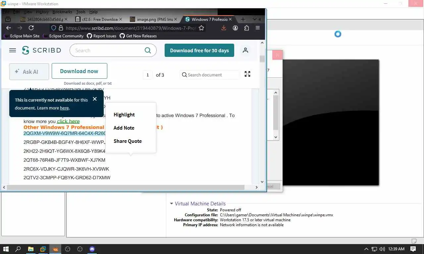Open the Firefox downloads panel
Viewport: 424px width, 254px height.
coord(224,28)
